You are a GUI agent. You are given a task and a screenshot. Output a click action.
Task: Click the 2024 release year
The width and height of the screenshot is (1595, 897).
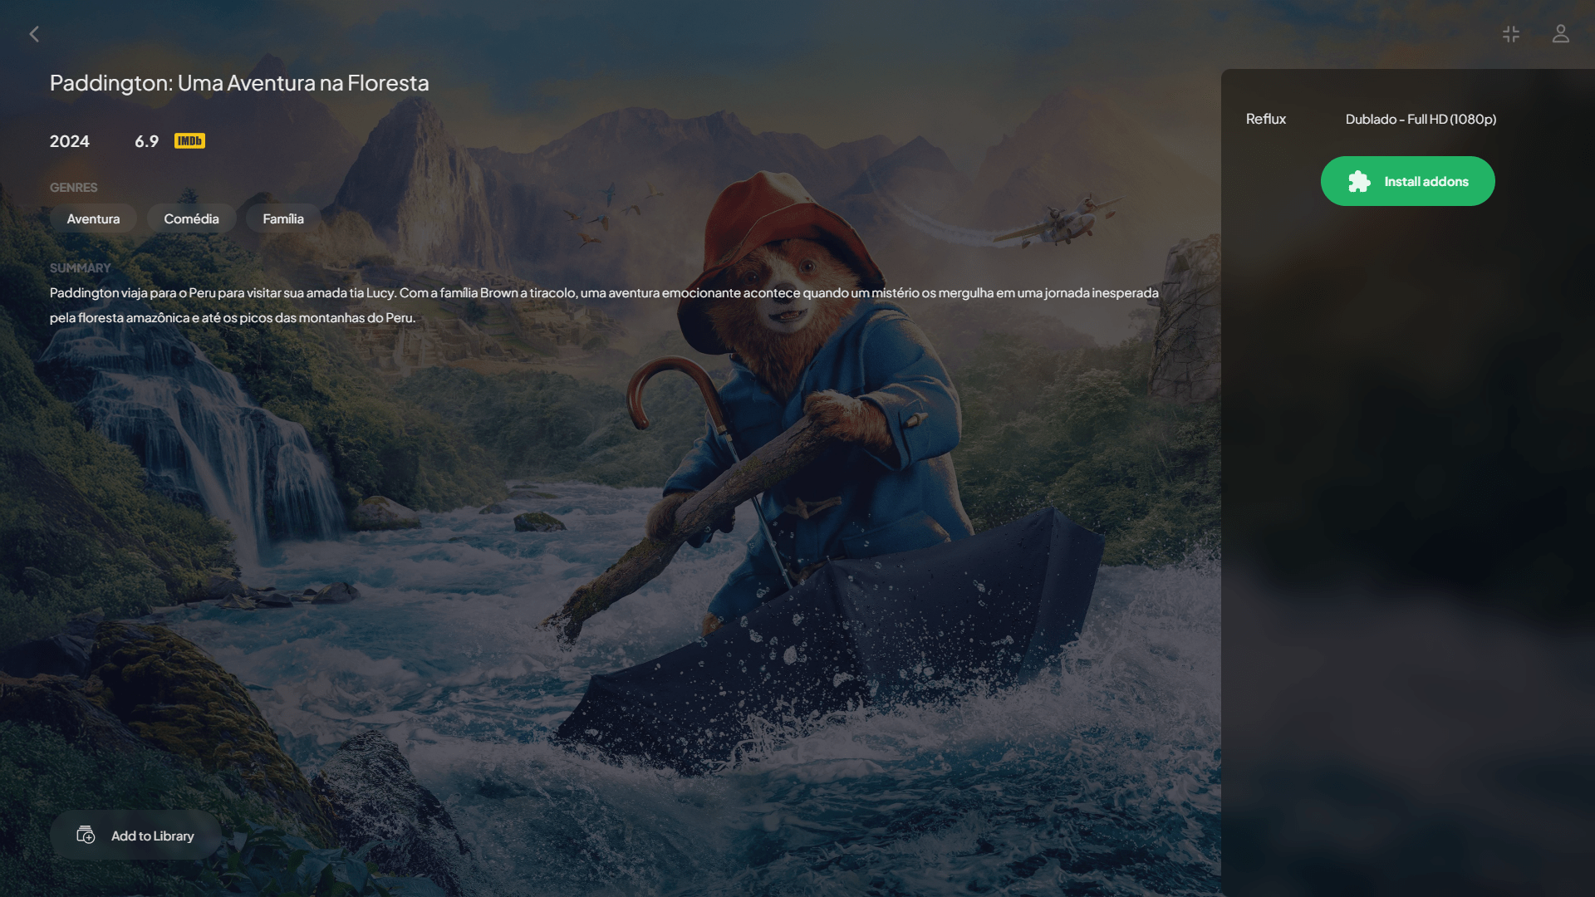(x=69, y=141)
